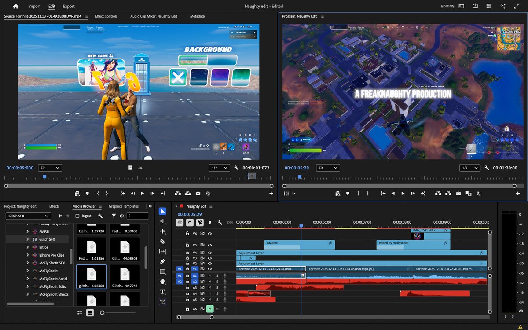Screen dimensions: 528x330
Task: Go back in Media Browser
Action: [60, 216]
